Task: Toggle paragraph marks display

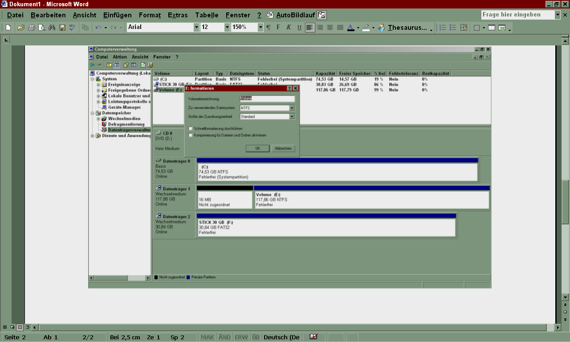Action: point(268,28)
